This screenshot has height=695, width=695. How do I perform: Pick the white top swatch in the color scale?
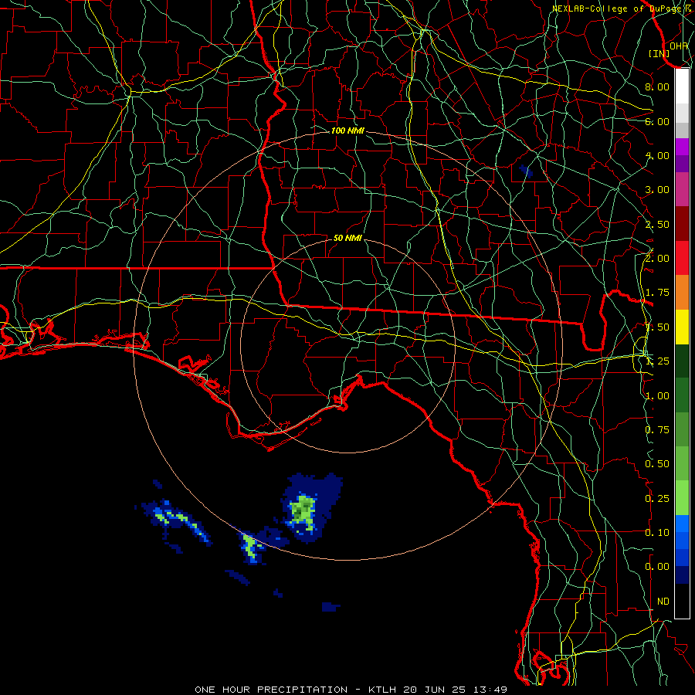click(682, 86)
